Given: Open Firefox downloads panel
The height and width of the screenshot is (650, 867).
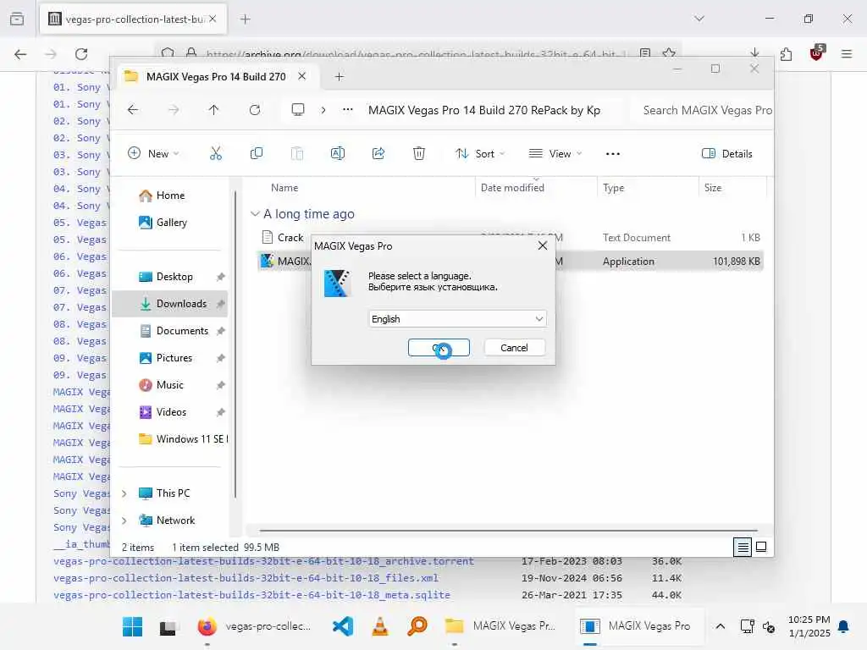Looking at the screenshot, I should click(x=754, y=53).
